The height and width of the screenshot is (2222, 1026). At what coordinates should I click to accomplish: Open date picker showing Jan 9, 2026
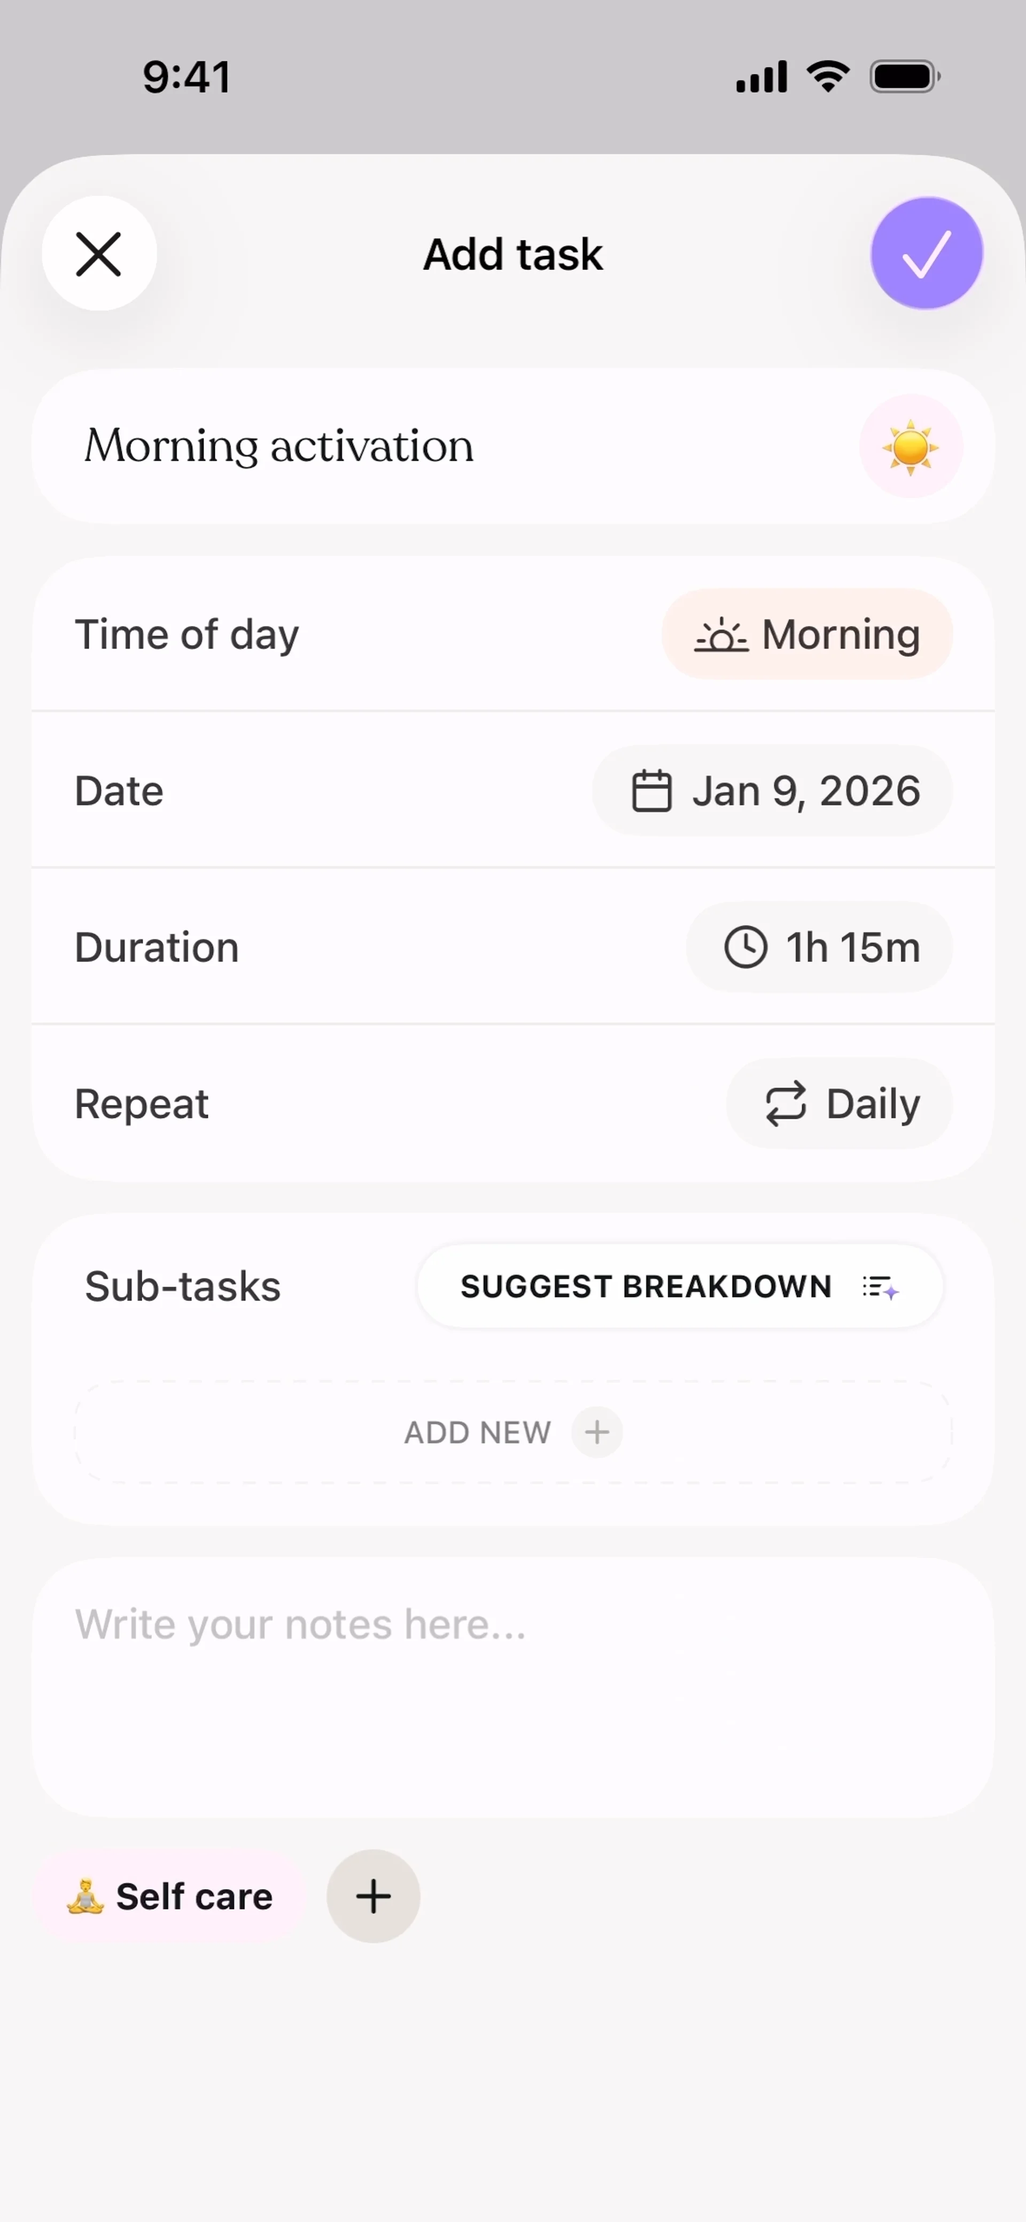pyautogui.click(x=772, y=791)
